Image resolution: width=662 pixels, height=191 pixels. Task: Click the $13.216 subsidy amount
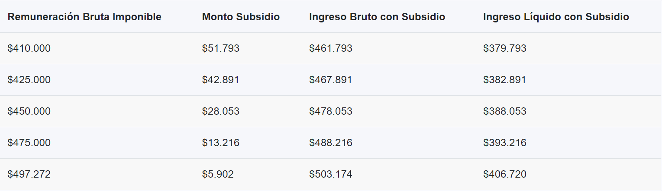tap(221, 143)
